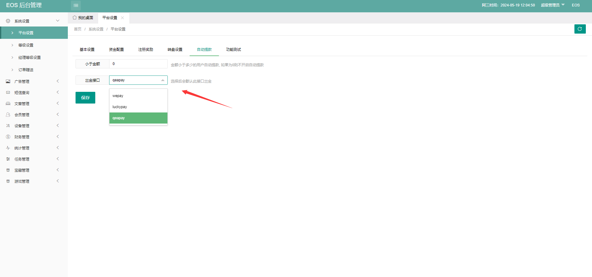This screenshot has width=592, height=277.
Task: Click the 系统设置 gear icon
Action: click(8, 21)
